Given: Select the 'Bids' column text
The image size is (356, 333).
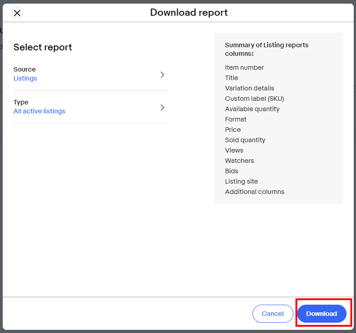Looking at the screenshot, I should pos(231,171).
